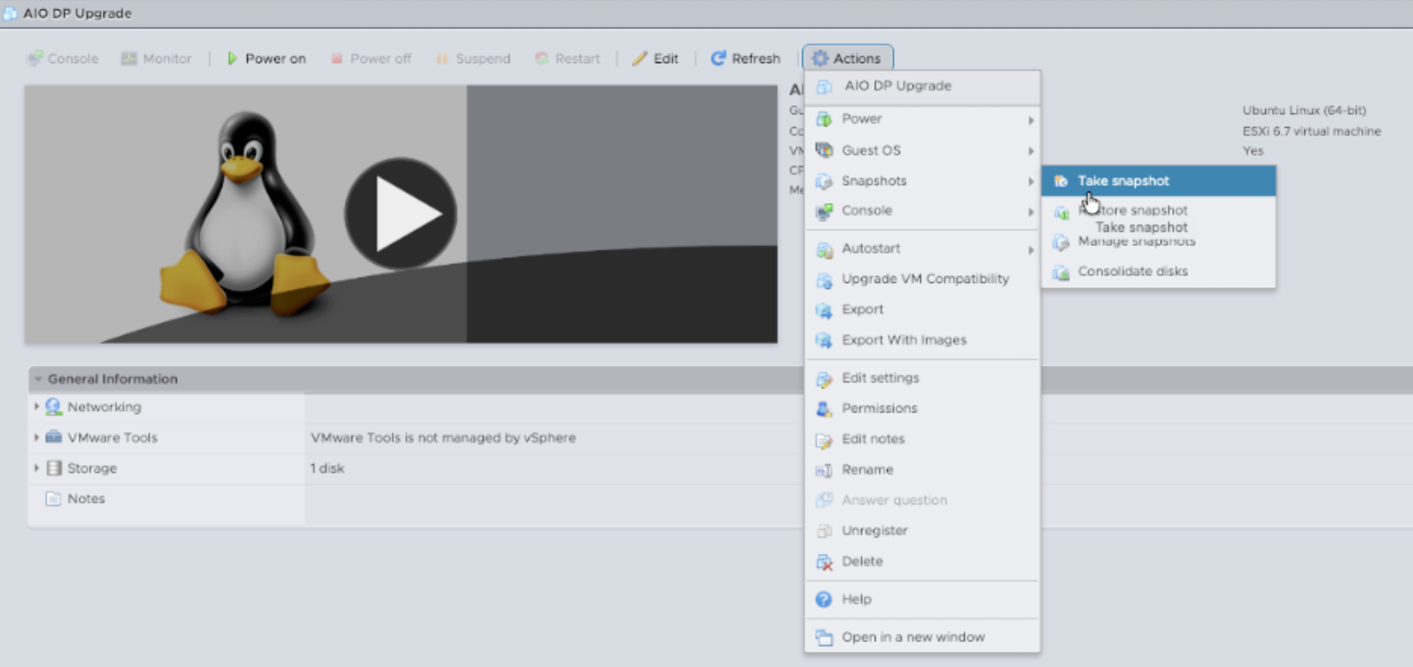Choose Delete menu entry
This screenshot has width=1413, height=667.
click(x=922, y=561)
